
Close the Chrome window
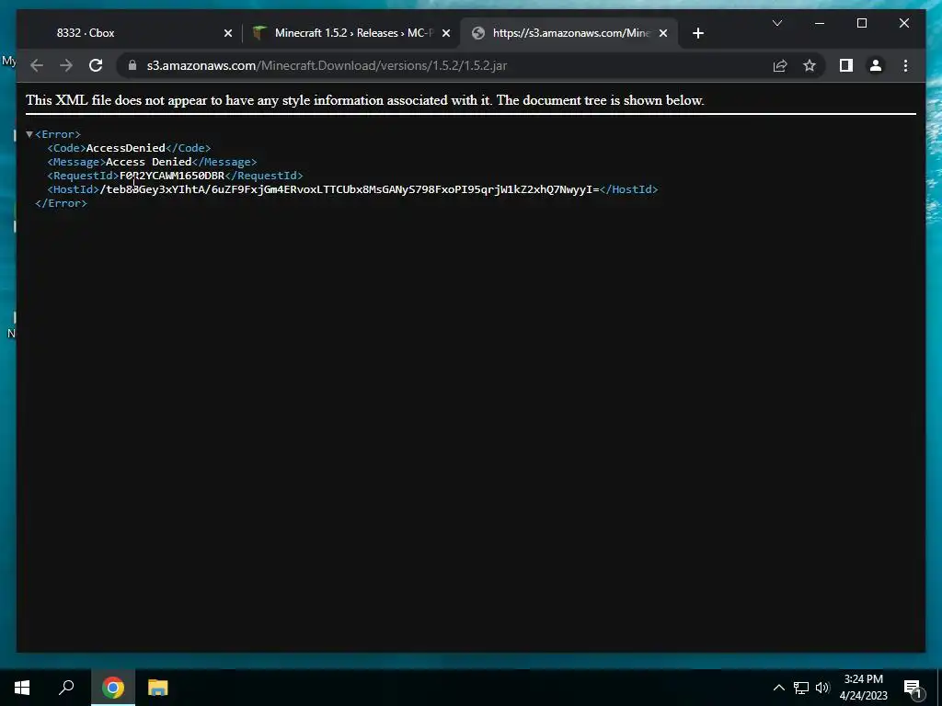pyautogui.click(x=903, y=23)
